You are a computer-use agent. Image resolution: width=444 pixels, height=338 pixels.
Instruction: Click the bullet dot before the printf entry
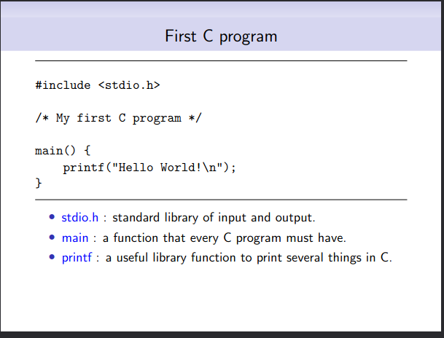(x=52, y=257)
